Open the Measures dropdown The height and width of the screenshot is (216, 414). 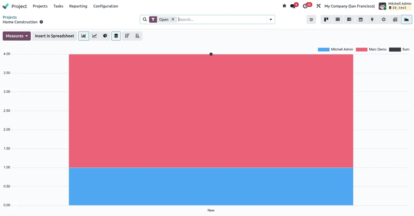point(17,36)
